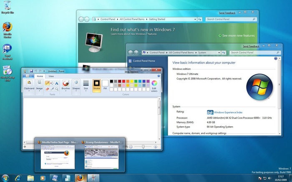Open Windows Explorer folder on taskbar
Viewport: 292px width, 182px height.
point(30,178)
